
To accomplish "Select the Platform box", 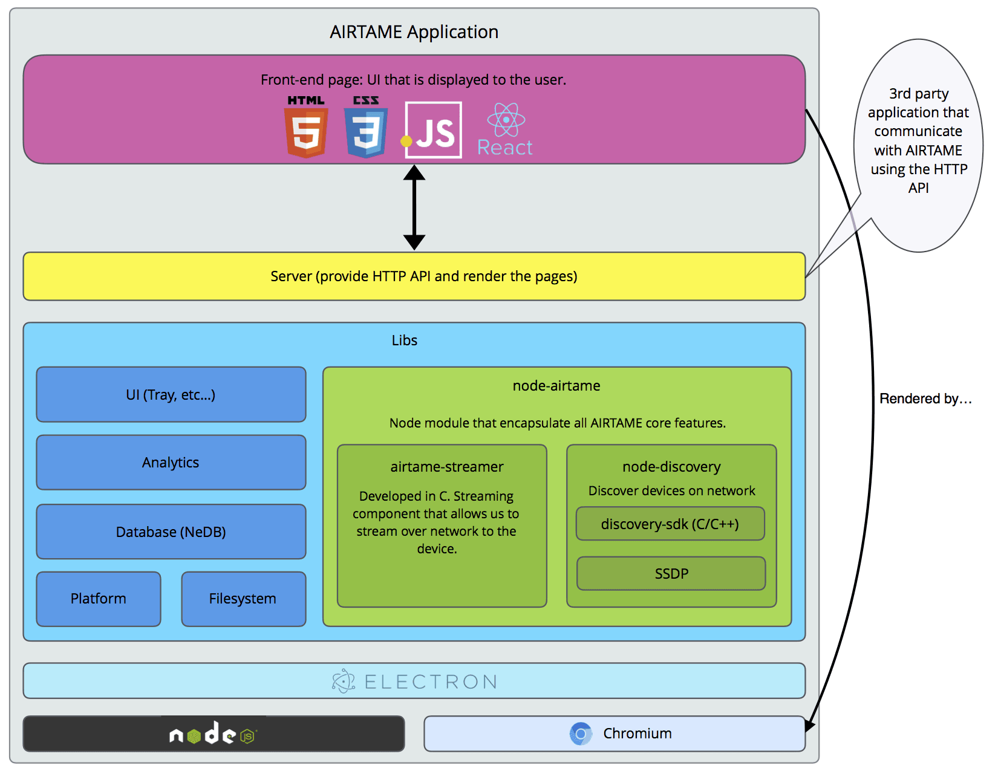I will pyautogui.click(x=99, y=599).
